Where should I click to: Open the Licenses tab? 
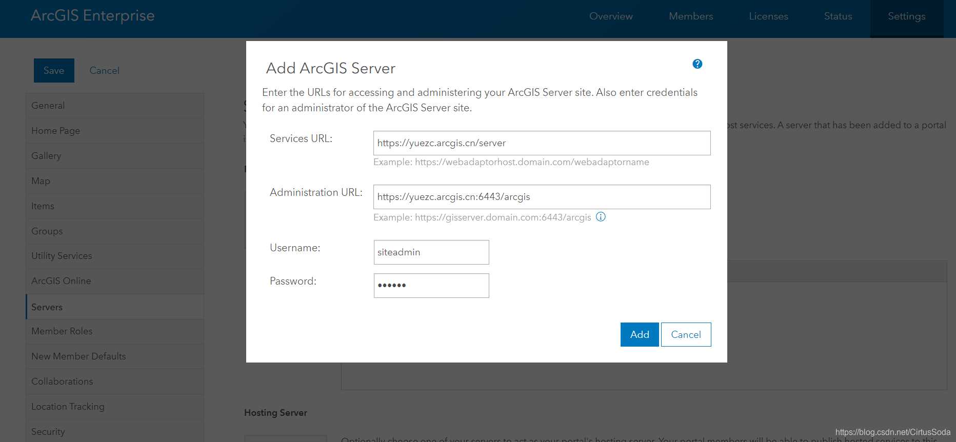(768, 16)
